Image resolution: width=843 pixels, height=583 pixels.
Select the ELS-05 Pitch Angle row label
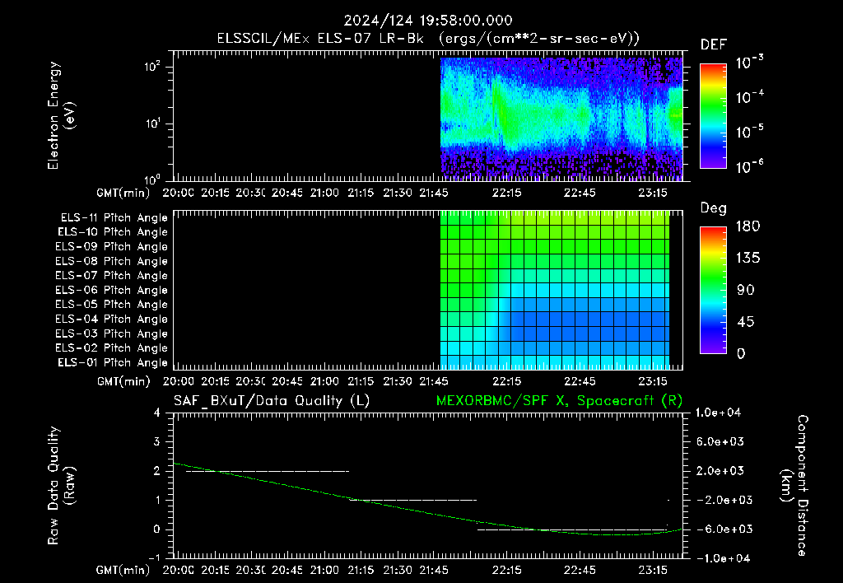(112, 305)
